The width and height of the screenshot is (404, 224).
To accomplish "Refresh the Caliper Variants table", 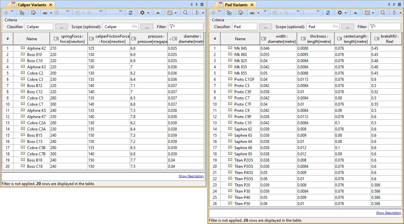I will coord(131,13).
